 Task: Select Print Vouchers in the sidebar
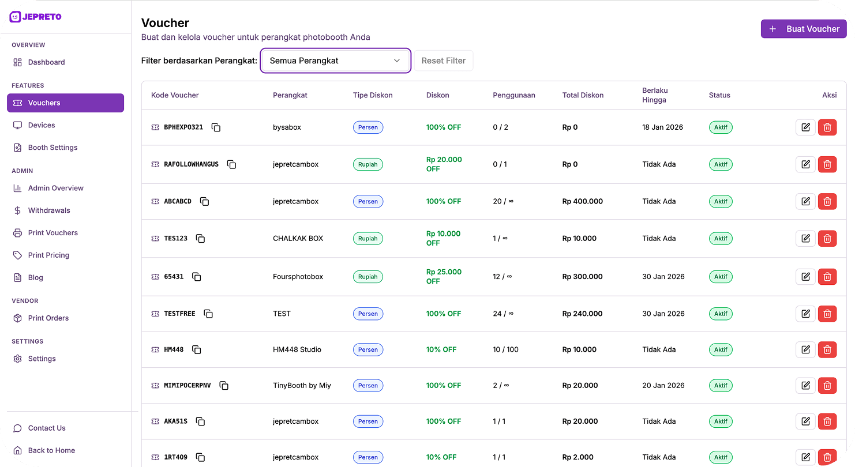pos(52,233)
